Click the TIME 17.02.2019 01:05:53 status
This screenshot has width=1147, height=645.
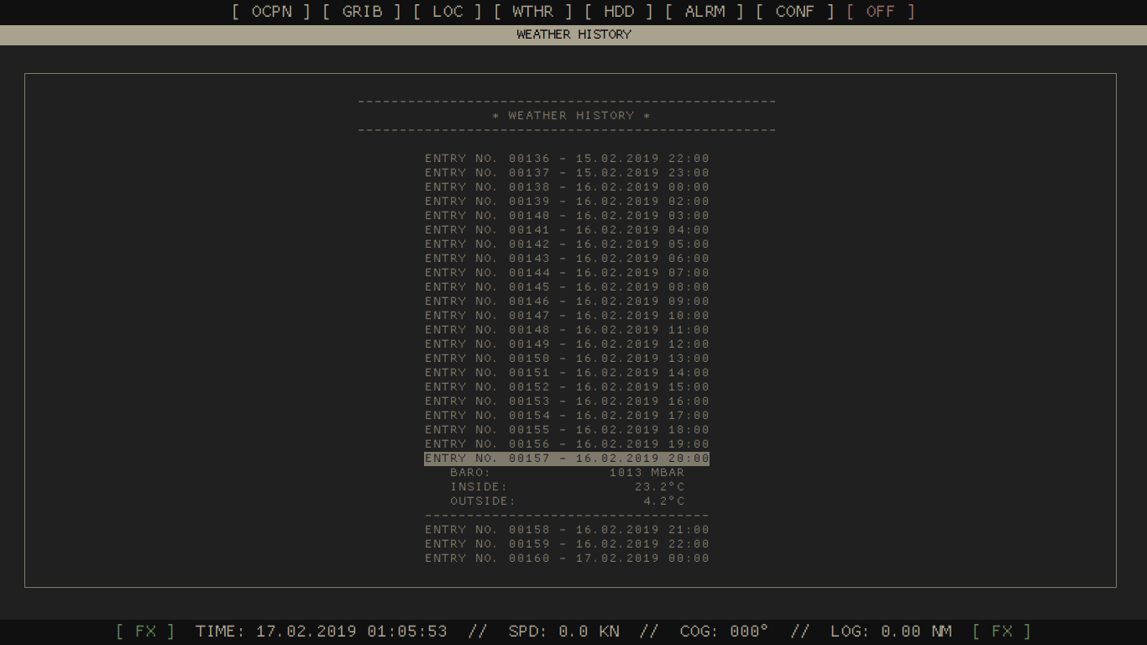click(322, 631)
